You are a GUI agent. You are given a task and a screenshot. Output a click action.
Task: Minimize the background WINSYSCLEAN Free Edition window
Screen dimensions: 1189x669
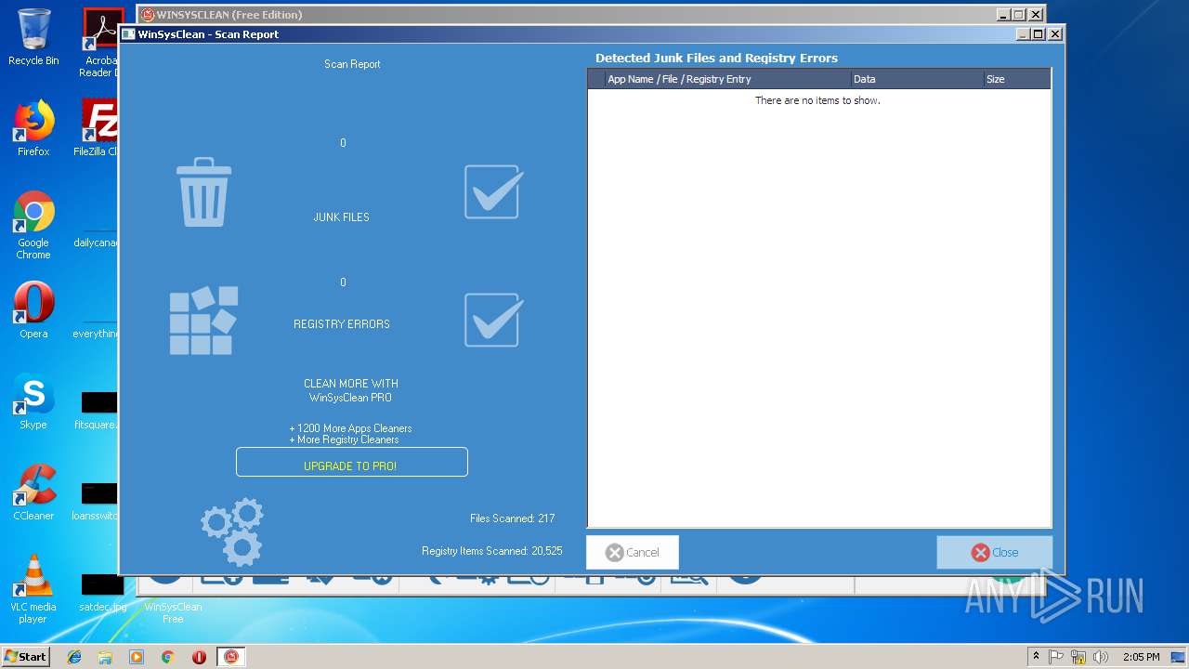(x=1003, y=15)
